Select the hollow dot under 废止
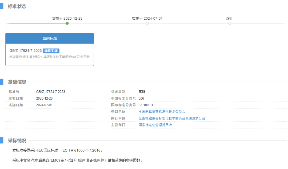The image size is (288, 169). pyautogui.click(x=230, y=23)
